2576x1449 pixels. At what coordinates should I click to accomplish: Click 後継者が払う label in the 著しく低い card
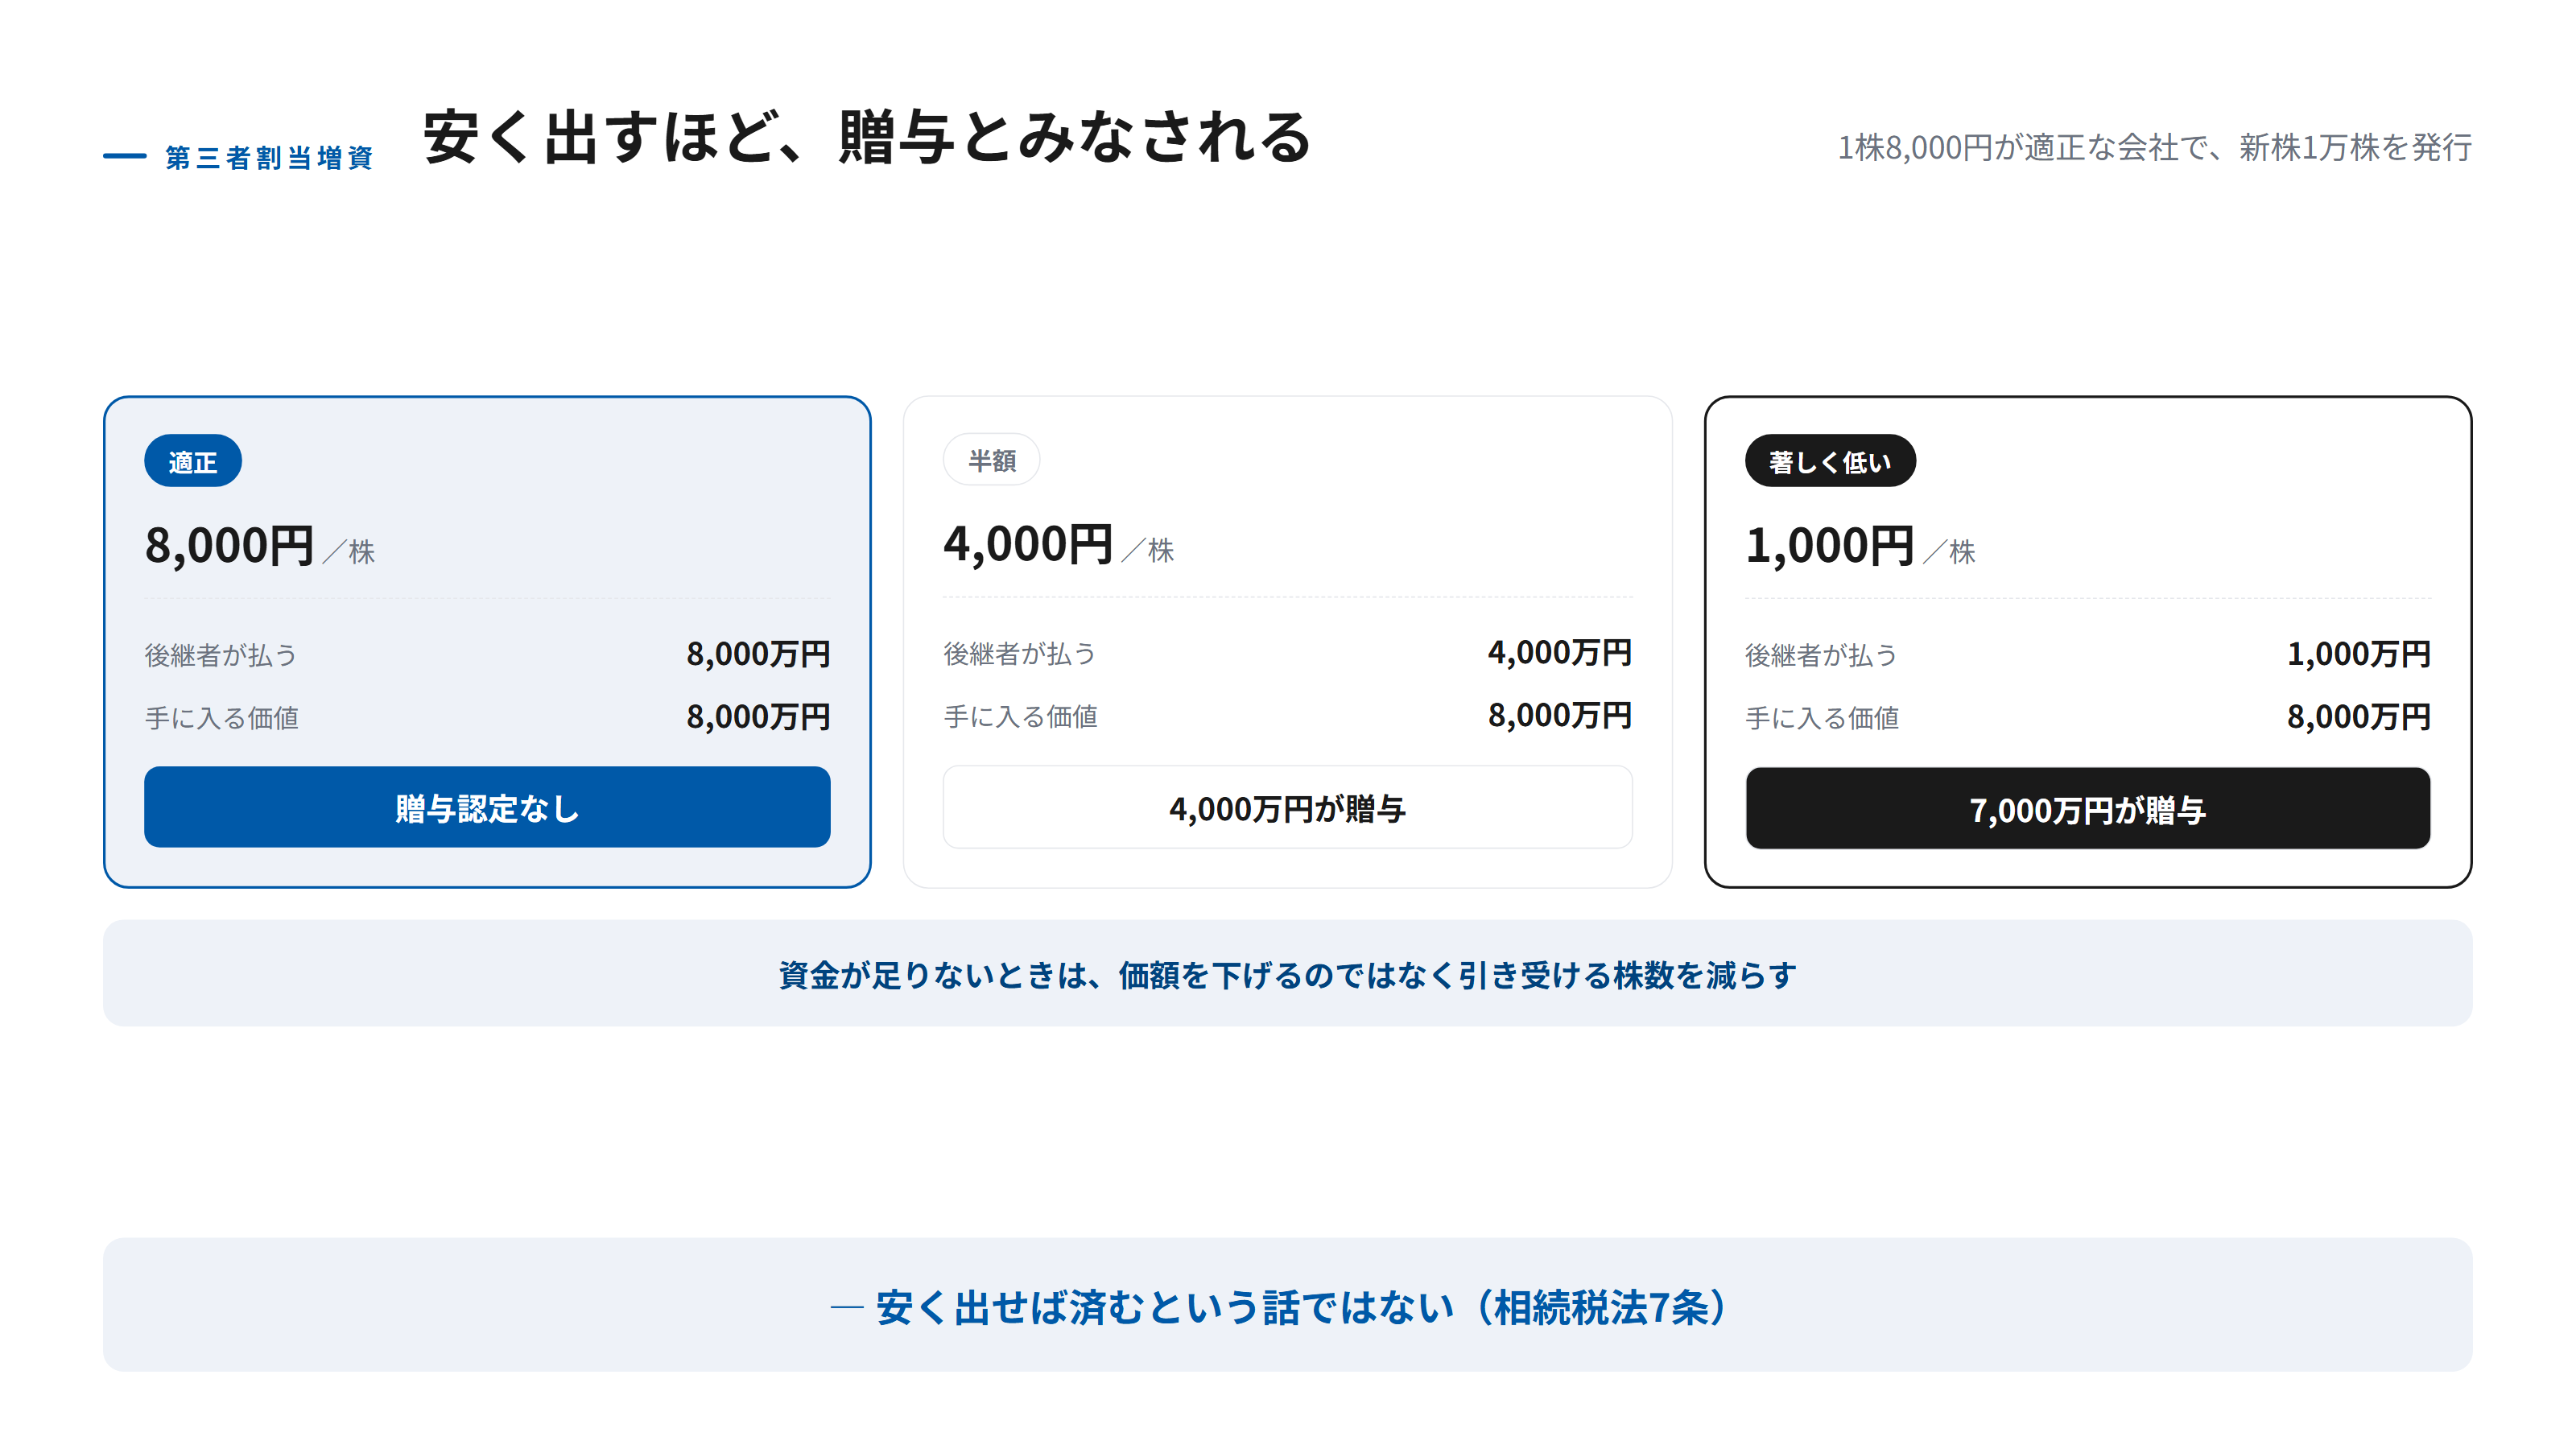1821,655
